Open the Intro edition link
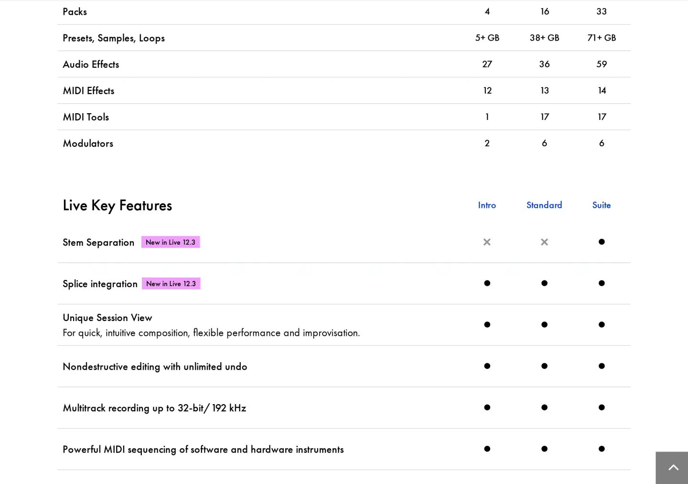The image size is (688, 484). coord(487,205)
